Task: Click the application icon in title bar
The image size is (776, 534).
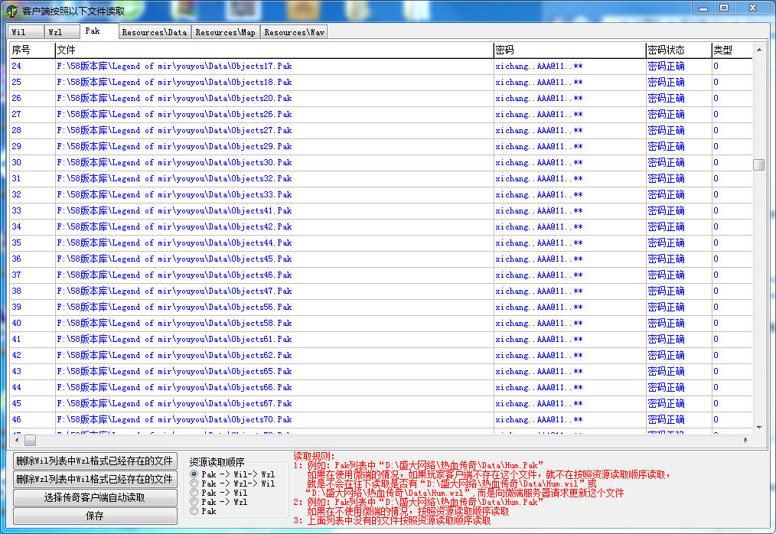Action: coord(11,11)
